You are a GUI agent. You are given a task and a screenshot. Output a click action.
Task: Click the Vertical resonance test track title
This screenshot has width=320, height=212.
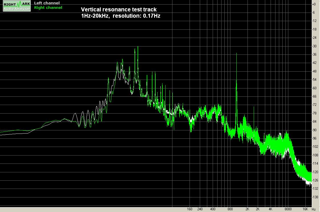119,10
